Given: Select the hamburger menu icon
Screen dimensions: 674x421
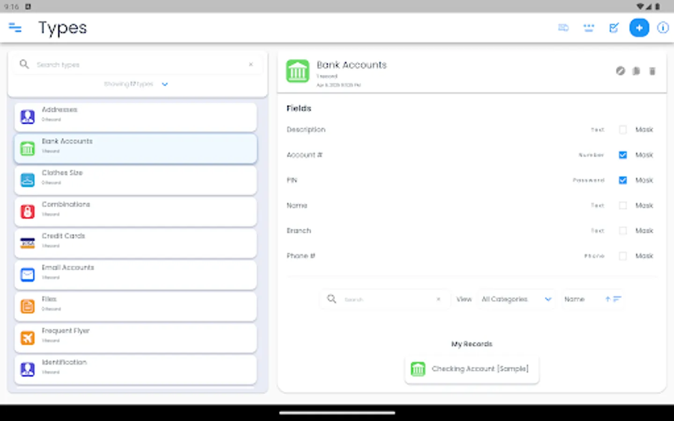Looking at the screenshot, I should point(15,28).
